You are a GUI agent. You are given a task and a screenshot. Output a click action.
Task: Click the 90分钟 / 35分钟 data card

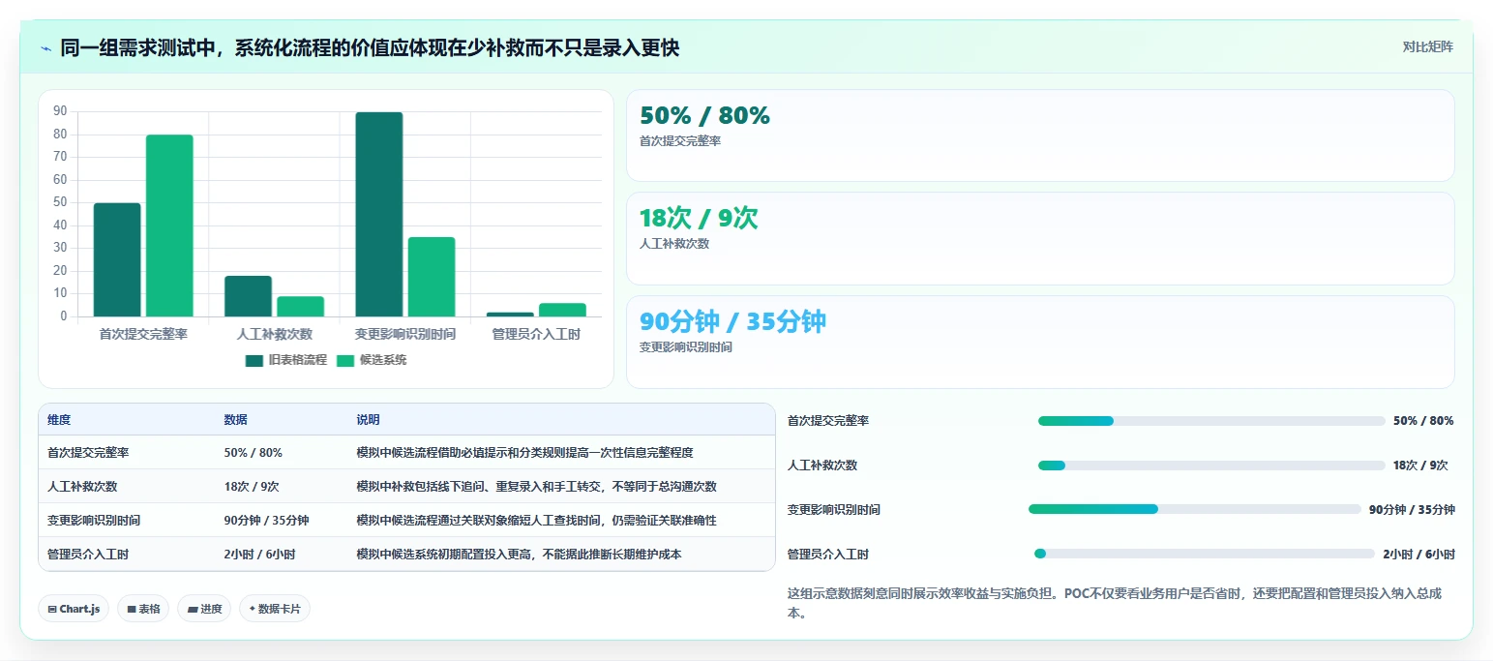1040,342
